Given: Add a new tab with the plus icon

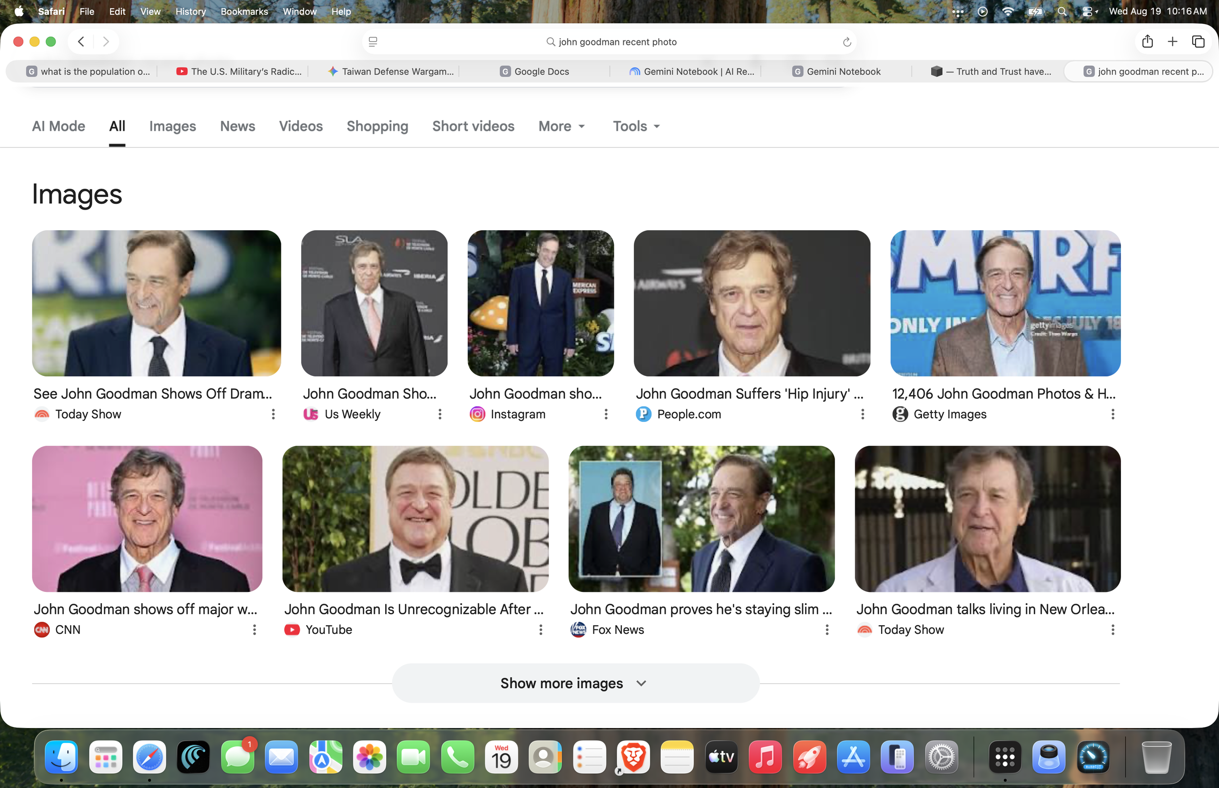Looking at the screenshot, I should click(x=1173, y=41).
